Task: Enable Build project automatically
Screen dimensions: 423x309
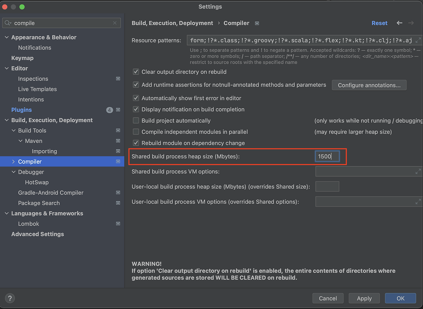Action: pyautogui.click(x=136, y=121)
